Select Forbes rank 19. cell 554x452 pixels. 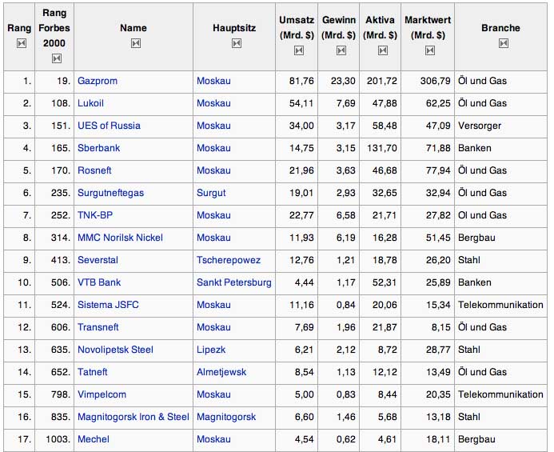(64, 81)
